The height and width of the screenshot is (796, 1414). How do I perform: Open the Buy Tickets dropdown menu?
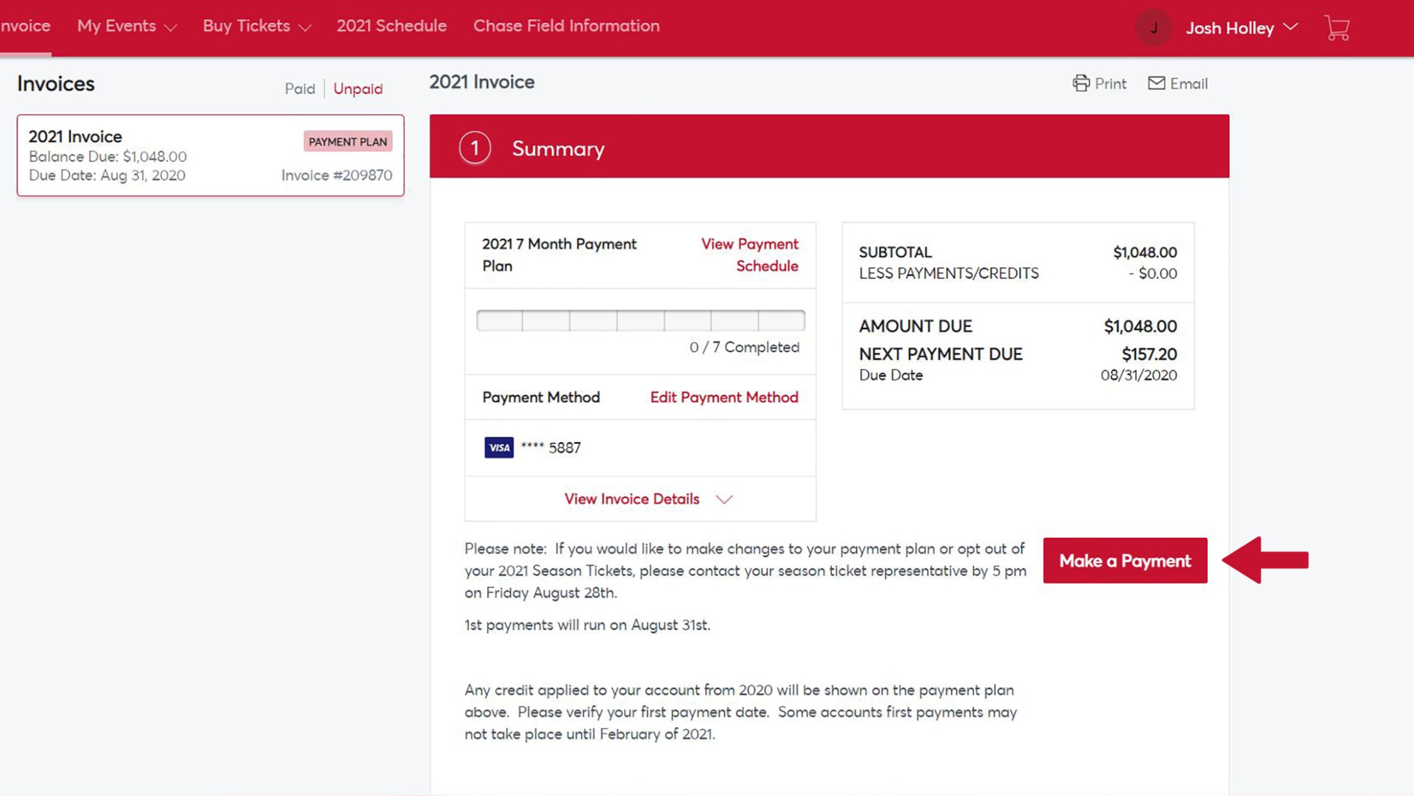[256, 26]
